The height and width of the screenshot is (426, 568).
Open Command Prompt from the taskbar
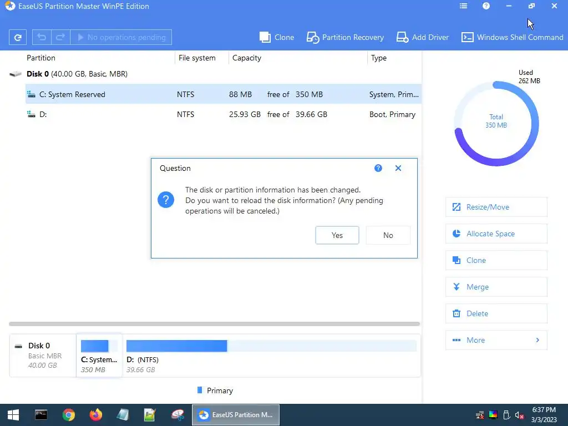click(41, 415)
